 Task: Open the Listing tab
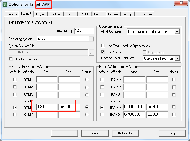pyautogui.click(x=56, y=14)
